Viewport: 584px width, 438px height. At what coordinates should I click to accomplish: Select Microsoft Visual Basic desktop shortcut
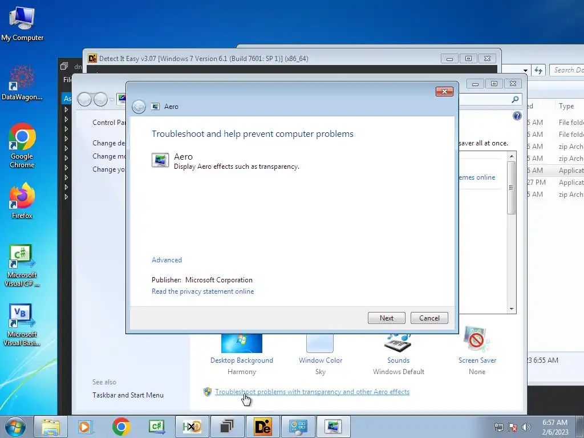pos(22,325)
